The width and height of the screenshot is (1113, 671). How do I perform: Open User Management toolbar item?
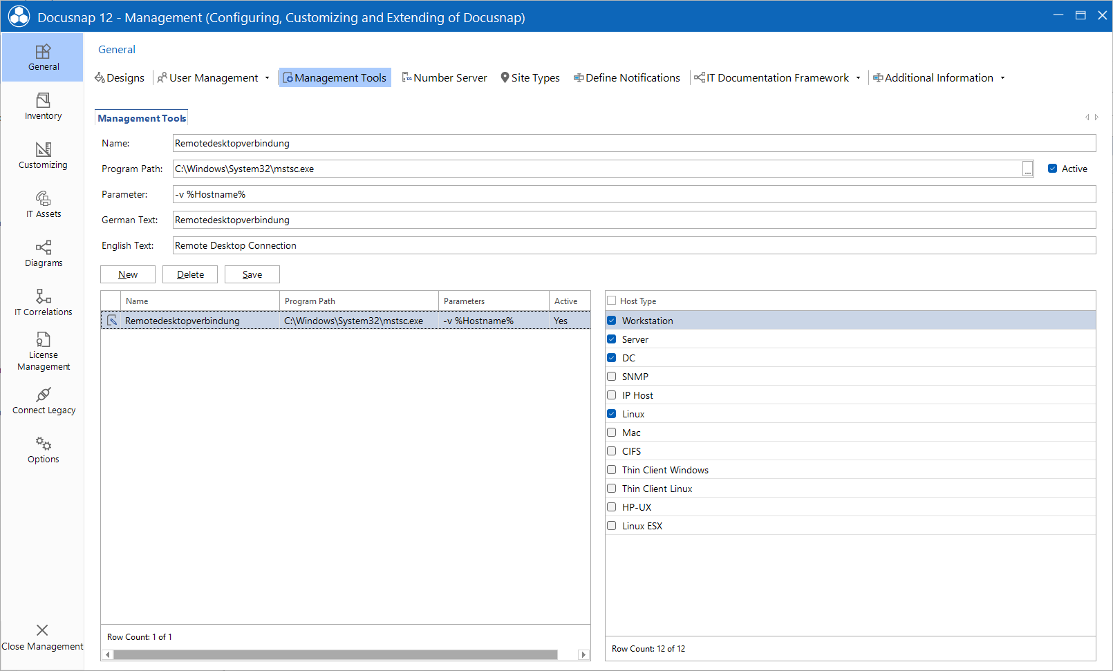click(x=207, y=78)
